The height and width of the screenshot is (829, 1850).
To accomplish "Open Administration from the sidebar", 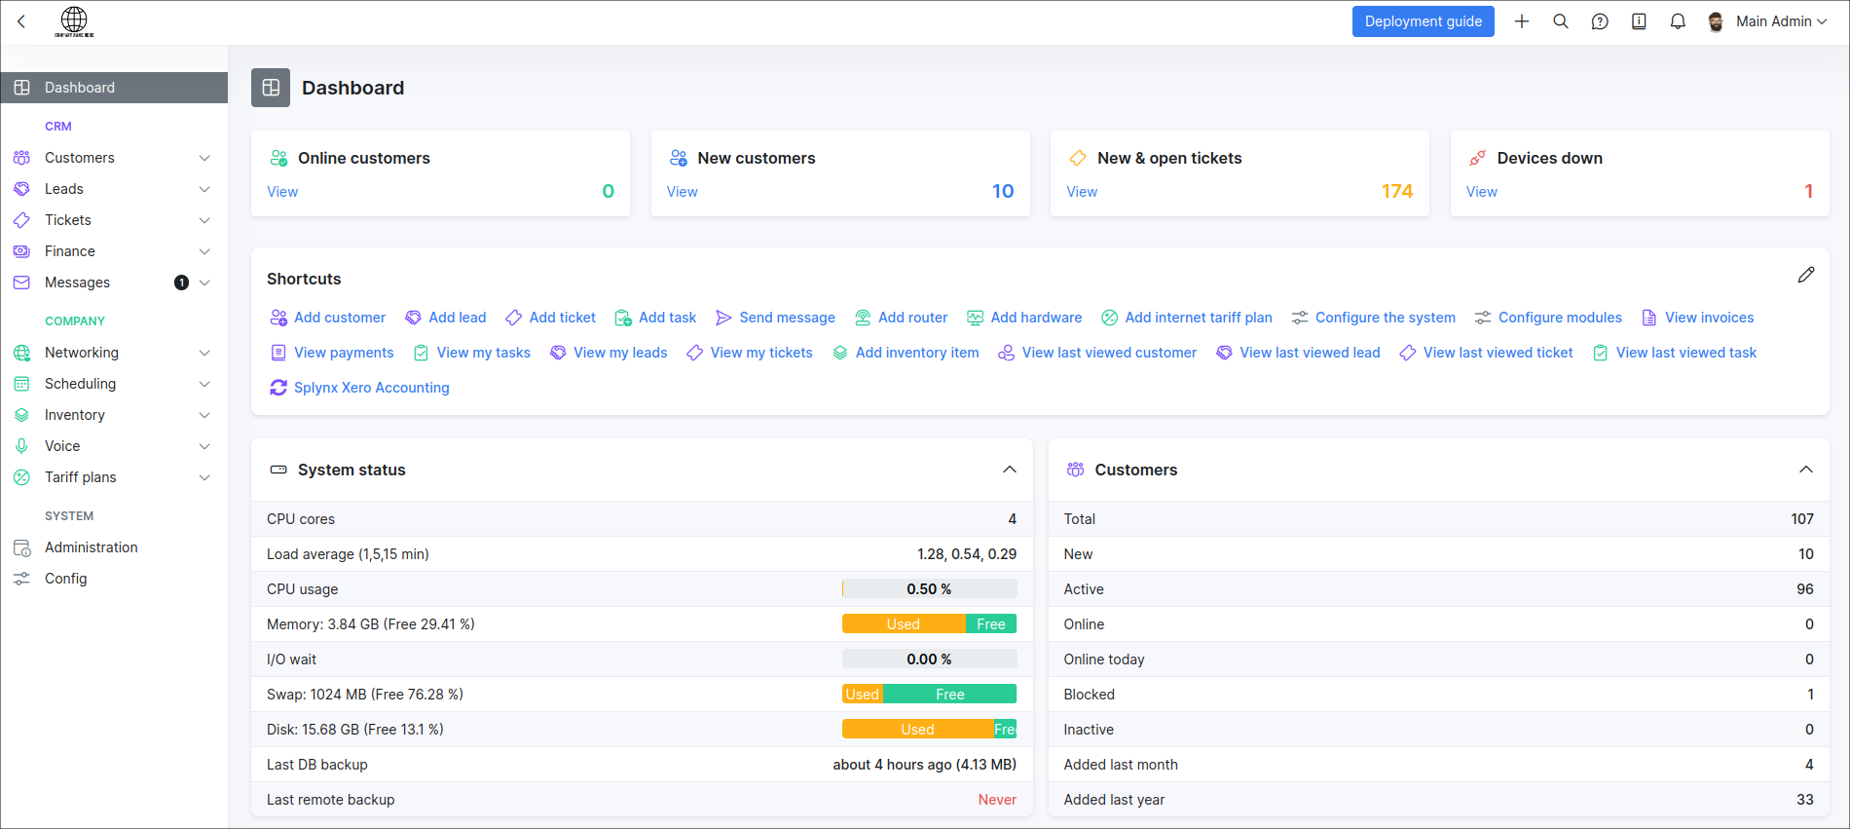I will 91,547.
